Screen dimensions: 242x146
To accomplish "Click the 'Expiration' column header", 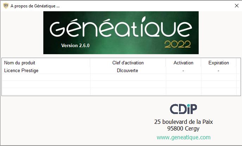I will click(x=218, y=63).
